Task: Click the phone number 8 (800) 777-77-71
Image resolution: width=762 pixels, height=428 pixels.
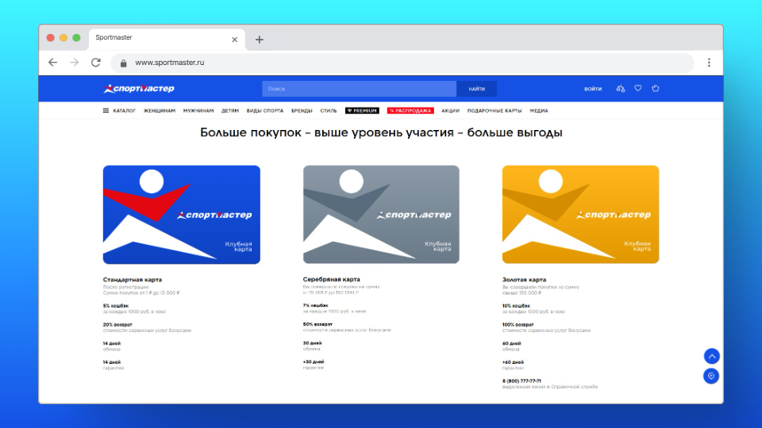Action: (521, 381)
